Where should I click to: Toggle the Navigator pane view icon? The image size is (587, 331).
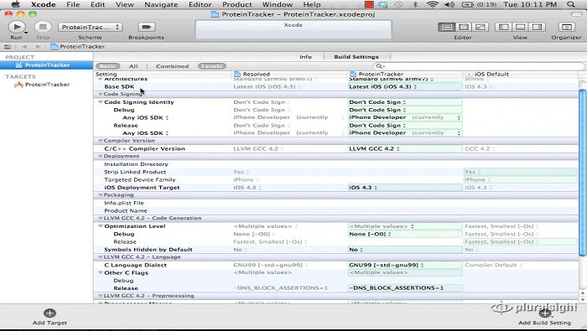tap(504, 27)
